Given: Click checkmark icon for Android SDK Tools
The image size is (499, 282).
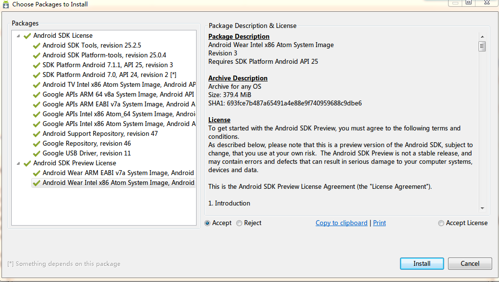Looking at the screenshot, I should [x=37, y=46].
